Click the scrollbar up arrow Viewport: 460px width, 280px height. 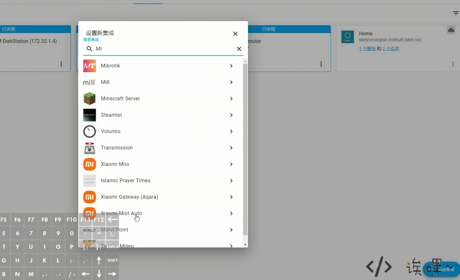245,61
